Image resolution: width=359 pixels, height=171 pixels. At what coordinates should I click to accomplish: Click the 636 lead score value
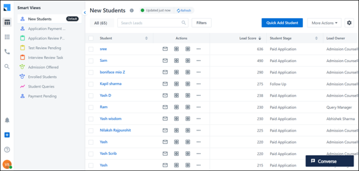click(260, 49)
